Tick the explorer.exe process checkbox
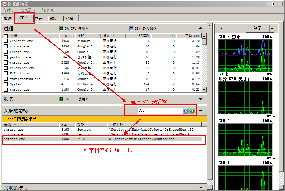Screen dimensions: 285x191 [6, 41]
